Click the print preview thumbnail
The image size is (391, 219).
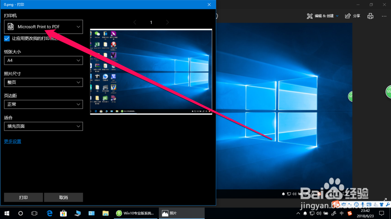pyautogui.click(x=151, y=72)
